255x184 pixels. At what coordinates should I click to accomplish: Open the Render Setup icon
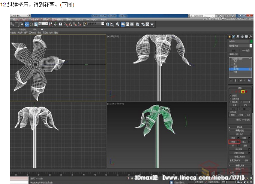tap(143, 24)
